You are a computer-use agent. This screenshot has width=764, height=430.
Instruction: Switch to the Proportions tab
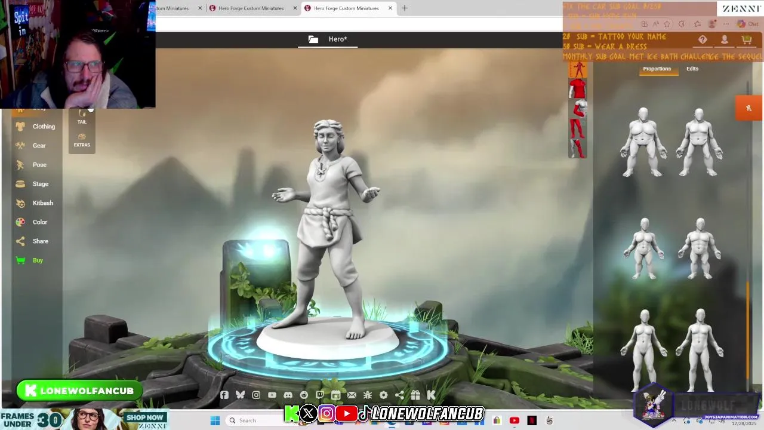click(657, 69)
